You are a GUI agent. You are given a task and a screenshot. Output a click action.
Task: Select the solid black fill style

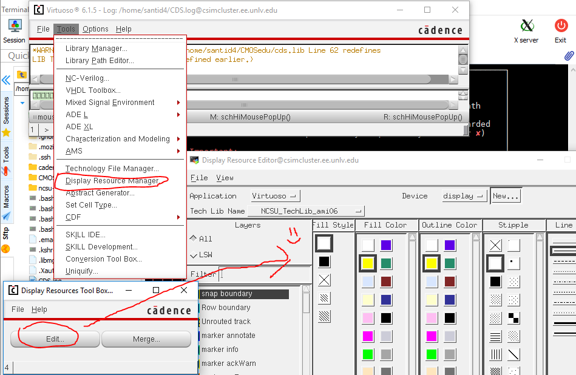coord(324,262)
